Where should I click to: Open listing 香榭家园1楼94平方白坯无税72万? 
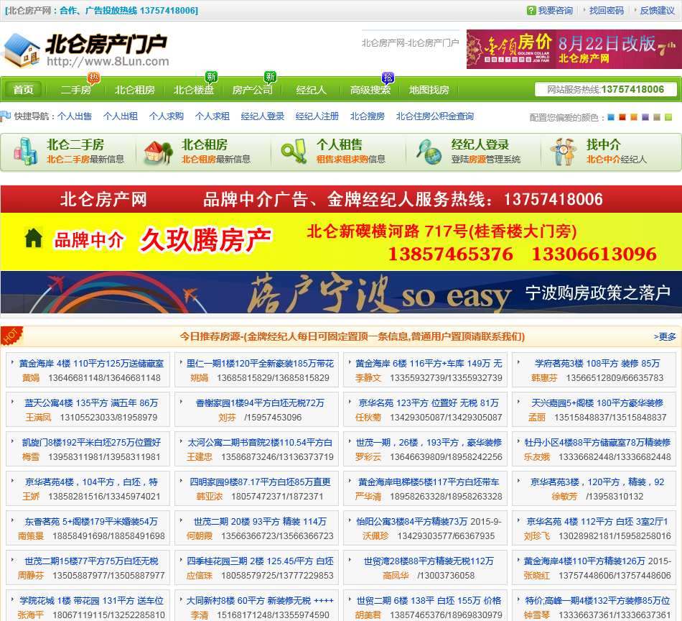coord(260,402)
